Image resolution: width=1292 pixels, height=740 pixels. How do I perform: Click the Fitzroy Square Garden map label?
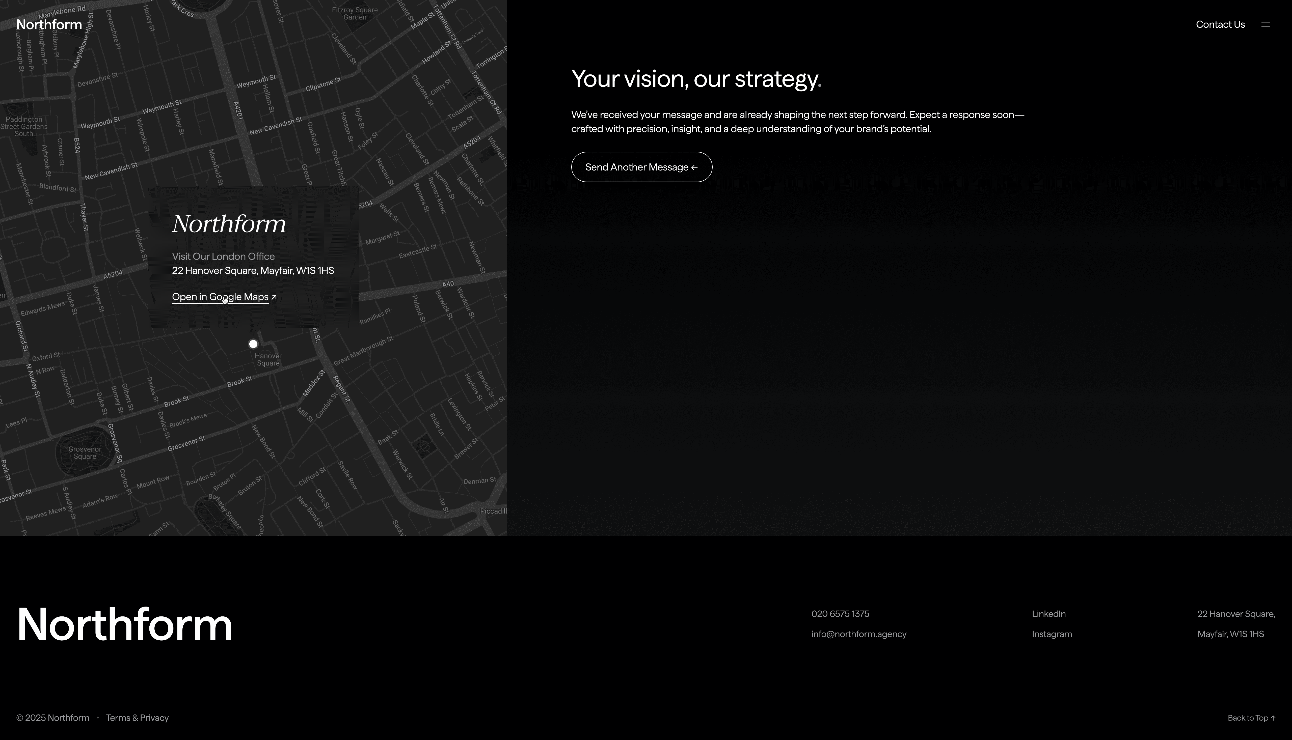pyautogui.click(x=354, y=13)
